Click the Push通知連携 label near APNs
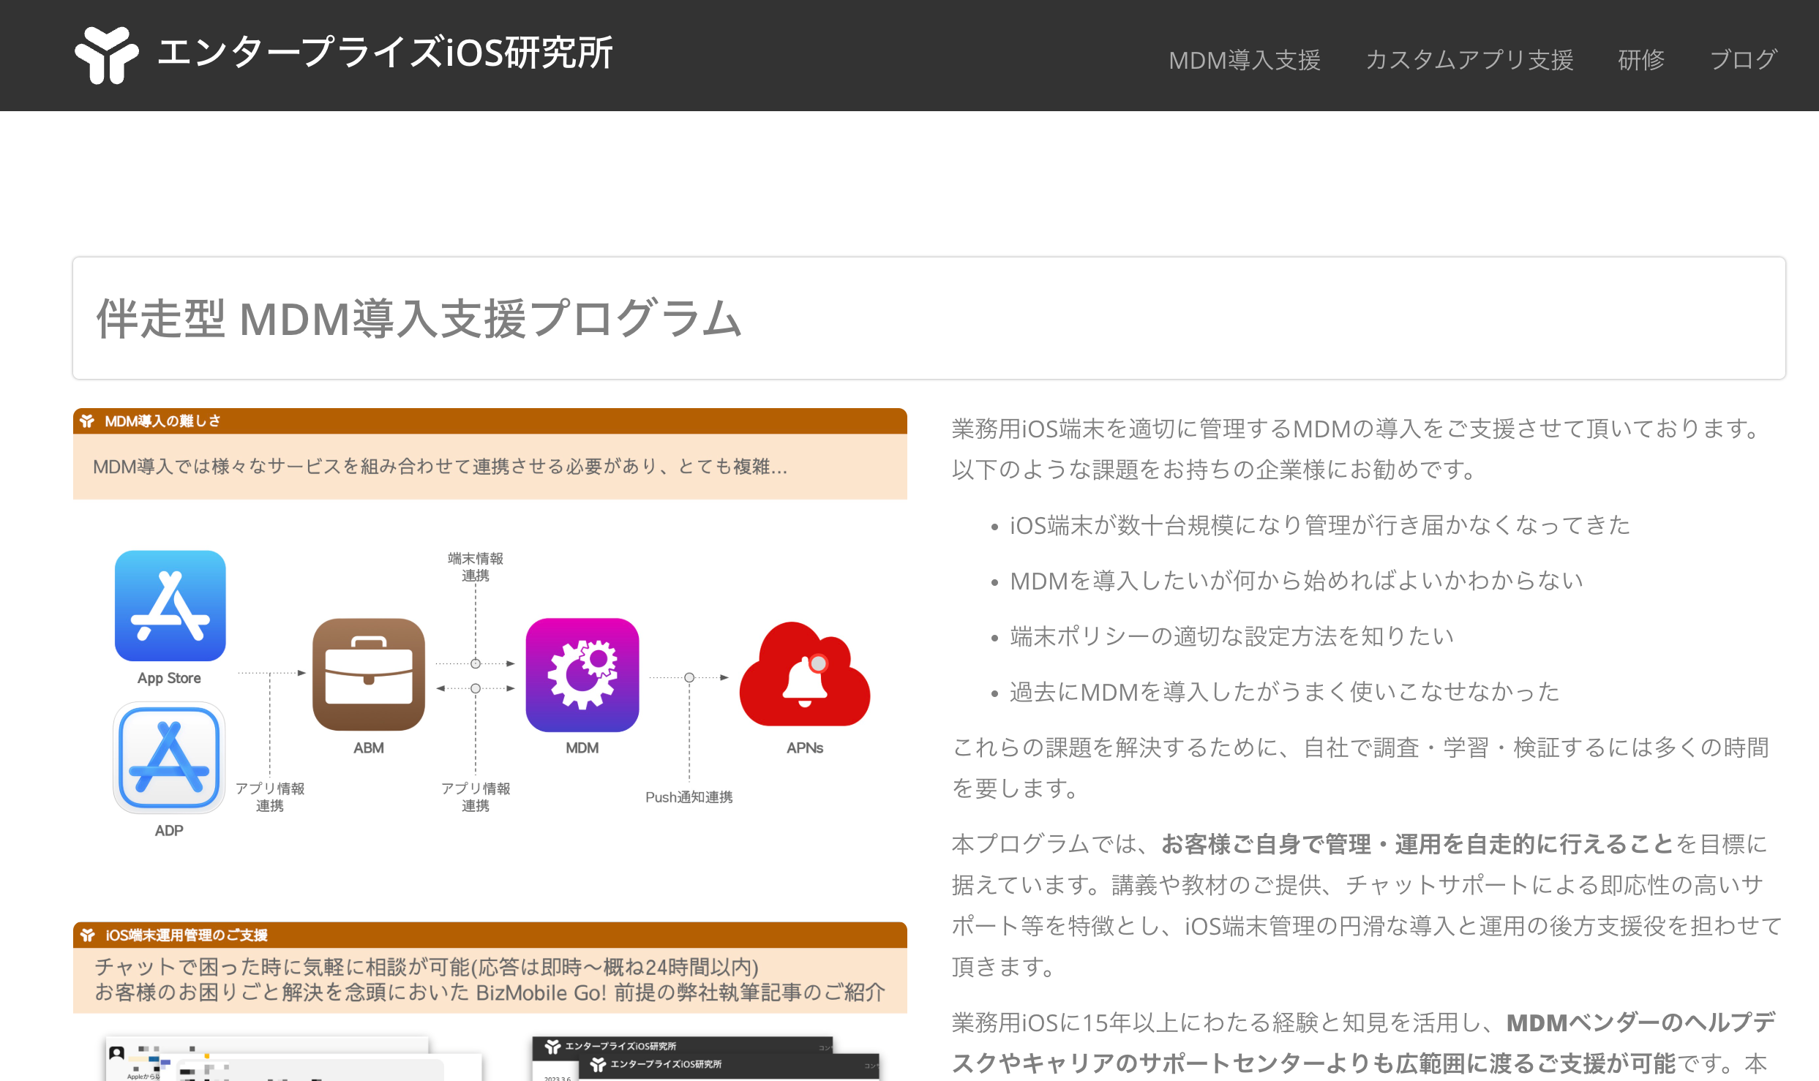1819x1081 pixels. pyautogui.click(x=689, y=797)
